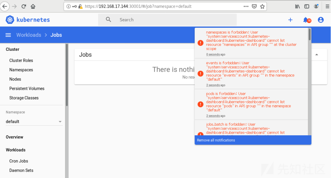Select the events is forbidden notification text
331x178 pixels.
click(x=250, y=71)
